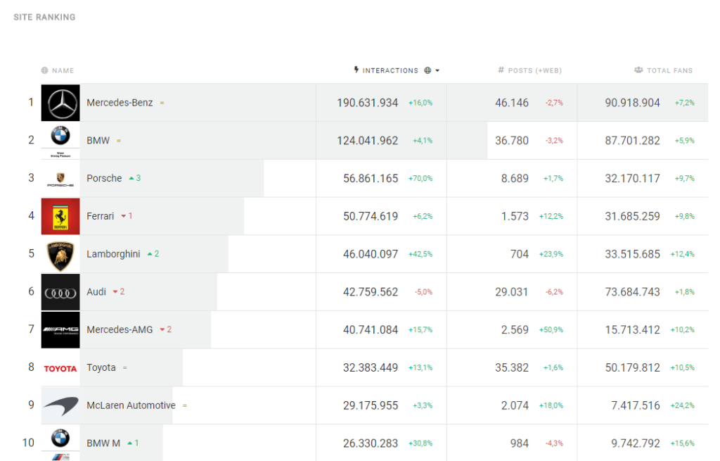This screenshot has height=461, width=720.
Task: Click the lightning bolt Interactions icon
Action: click(356, 70)
